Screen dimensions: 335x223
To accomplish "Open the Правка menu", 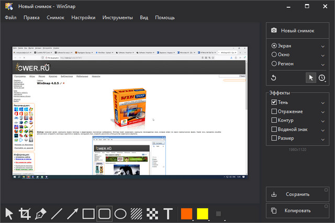I will pos(31,18).
